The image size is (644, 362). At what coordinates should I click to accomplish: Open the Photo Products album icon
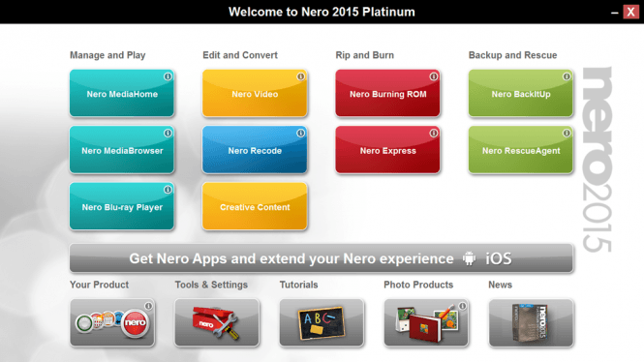point(426,322)
